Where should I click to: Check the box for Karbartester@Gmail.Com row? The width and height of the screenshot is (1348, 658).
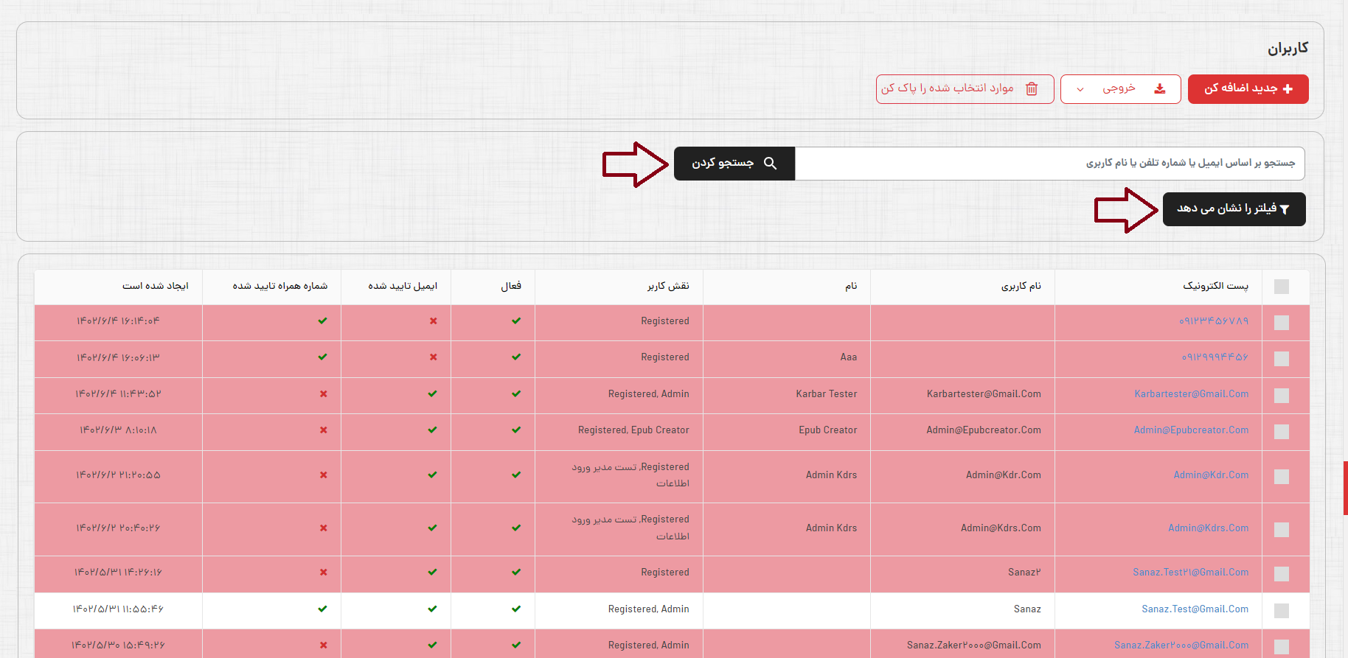click(x=1282, y=396)
